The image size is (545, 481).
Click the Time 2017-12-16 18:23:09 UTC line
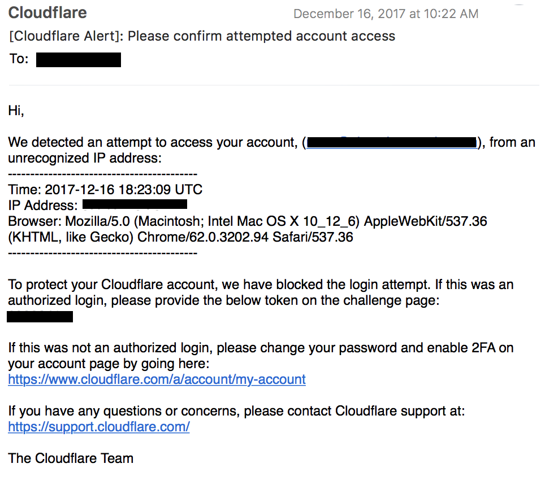point(105,190)
